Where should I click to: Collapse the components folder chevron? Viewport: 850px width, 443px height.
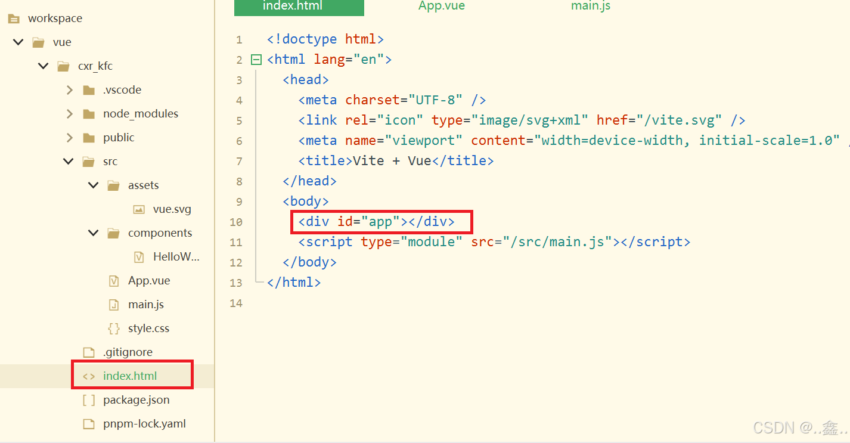[x=94, y=233]
